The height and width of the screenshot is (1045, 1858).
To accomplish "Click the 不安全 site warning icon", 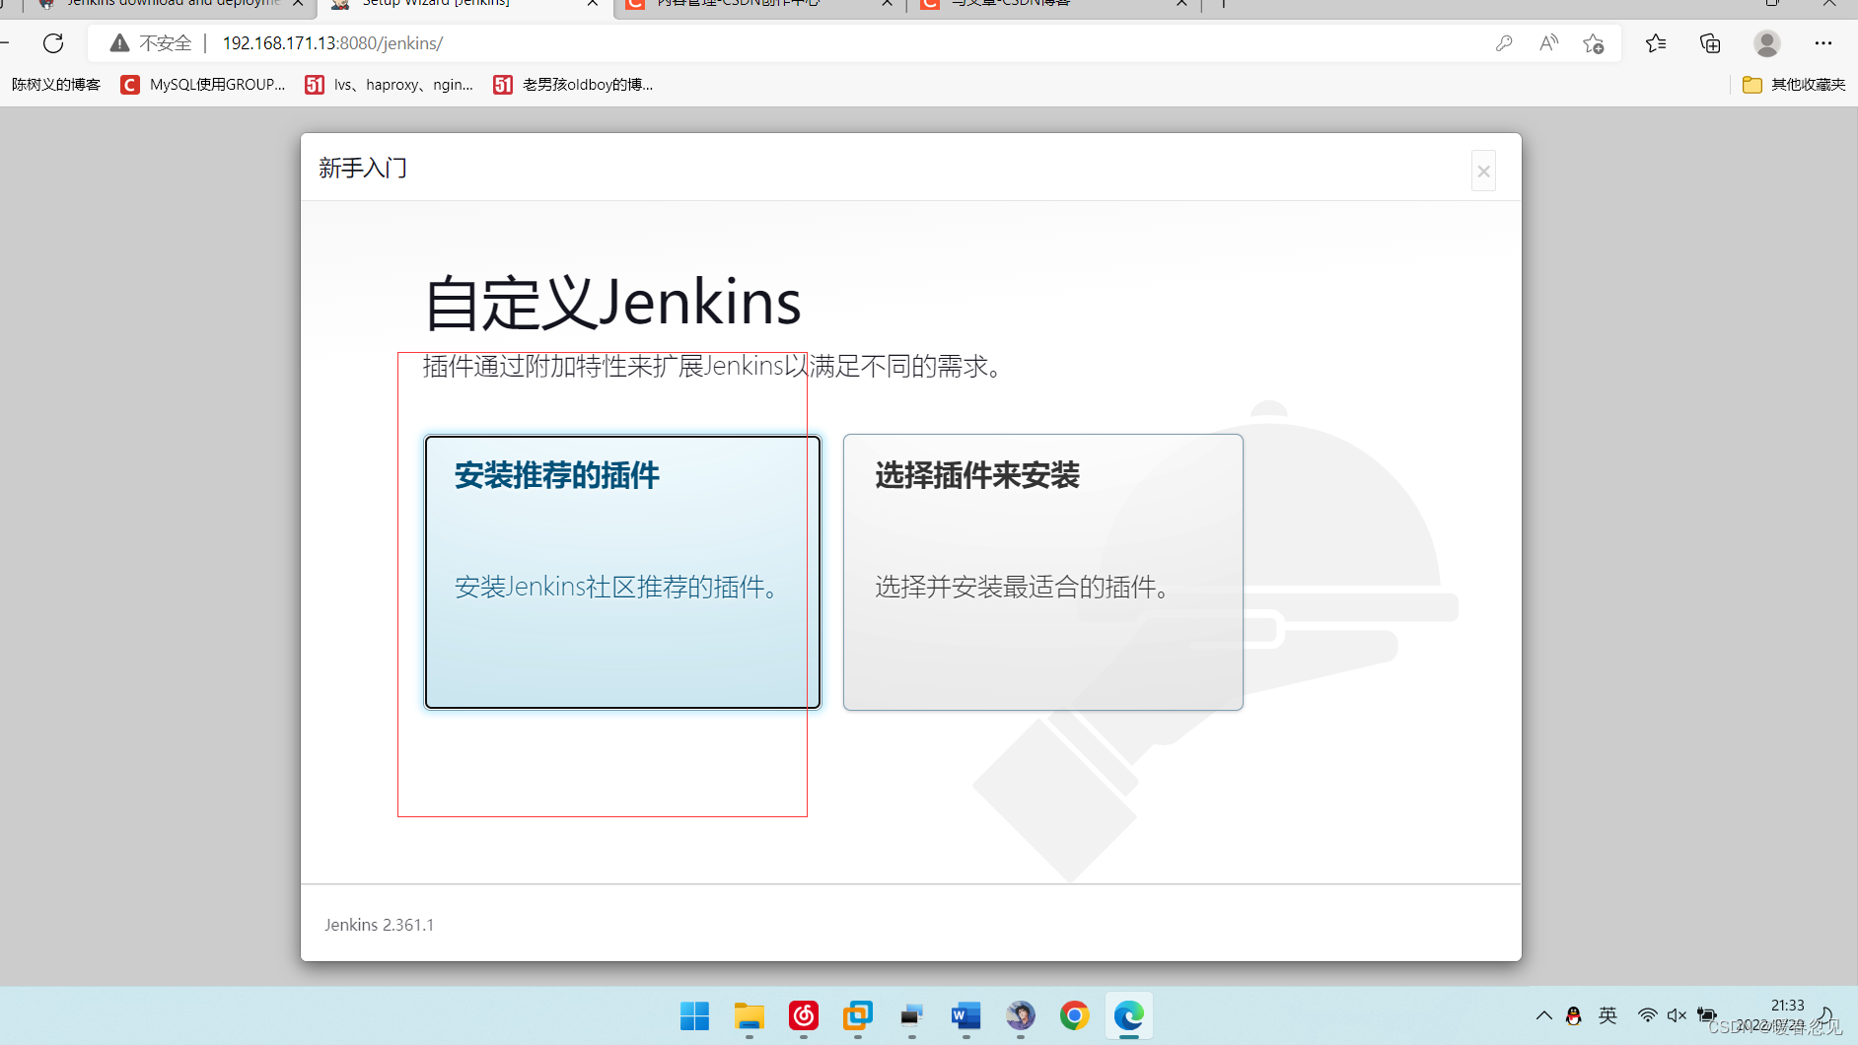I will [x=119, y=43].
